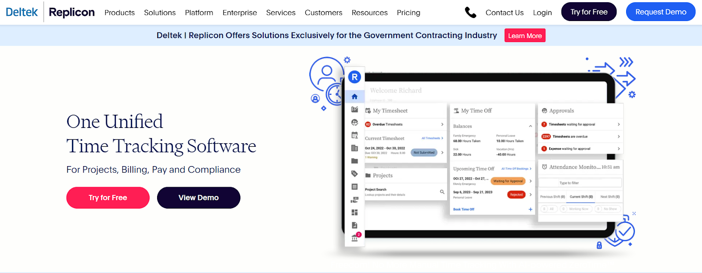Viewport: 702px width, 273px height.
Task: Click the pink Try for Free hero button
Action: [x=108, y=198]
